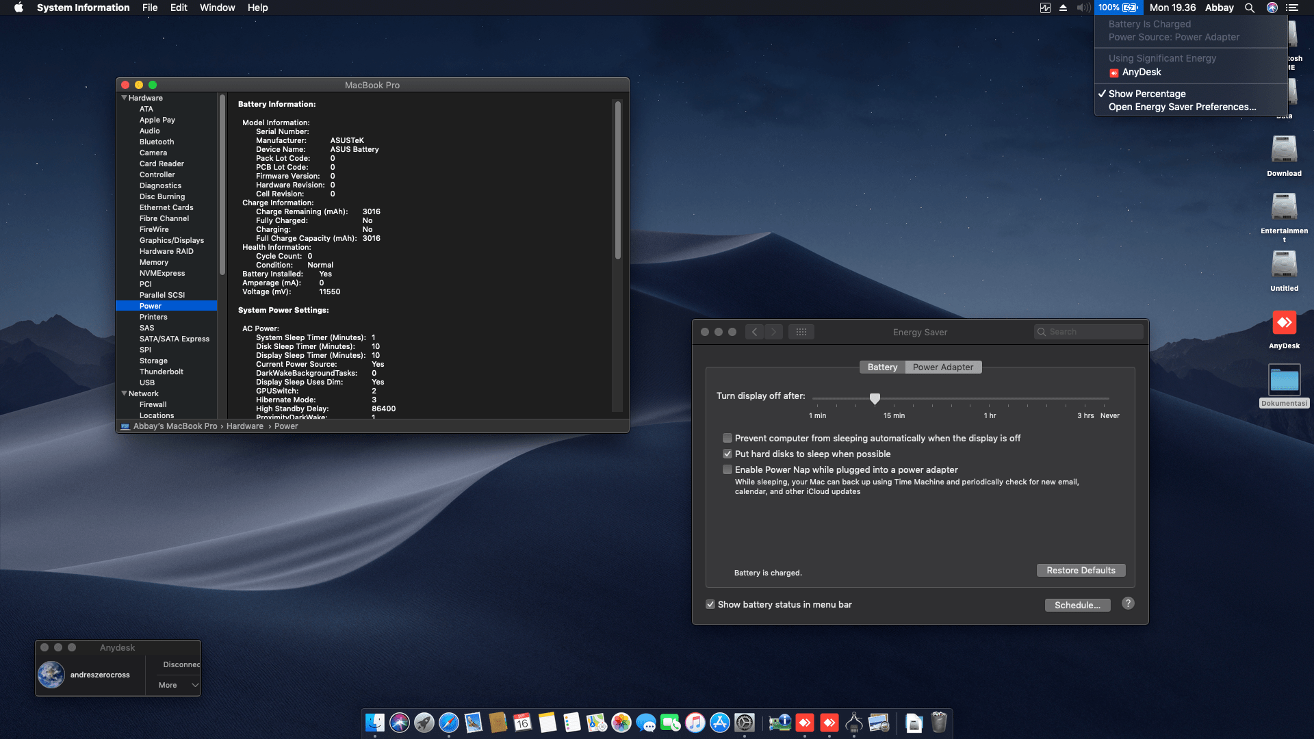
Task: Open System Preferences from the Dock
Action: pyautogui.click(x=745, y=723)
